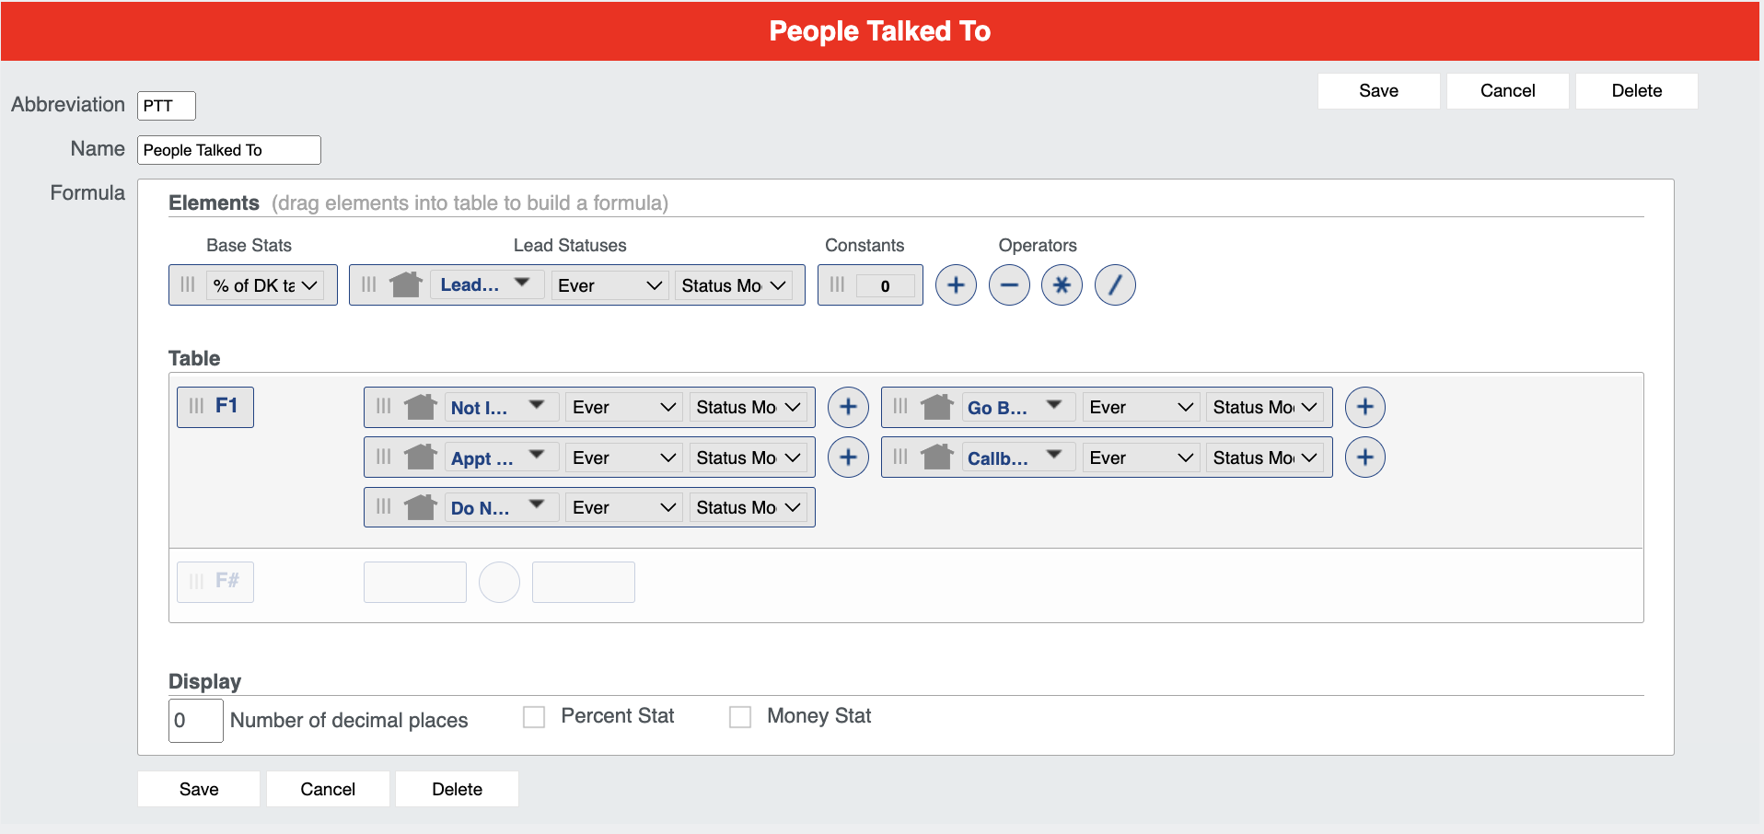This screenshot has height=834, width=1764.
Task: Click the bottom Delete button
Action: click(x=457, y=789)
